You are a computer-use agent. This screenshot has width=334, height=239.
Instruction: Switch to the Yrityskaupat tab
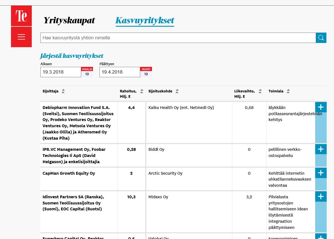pos(69,21)
